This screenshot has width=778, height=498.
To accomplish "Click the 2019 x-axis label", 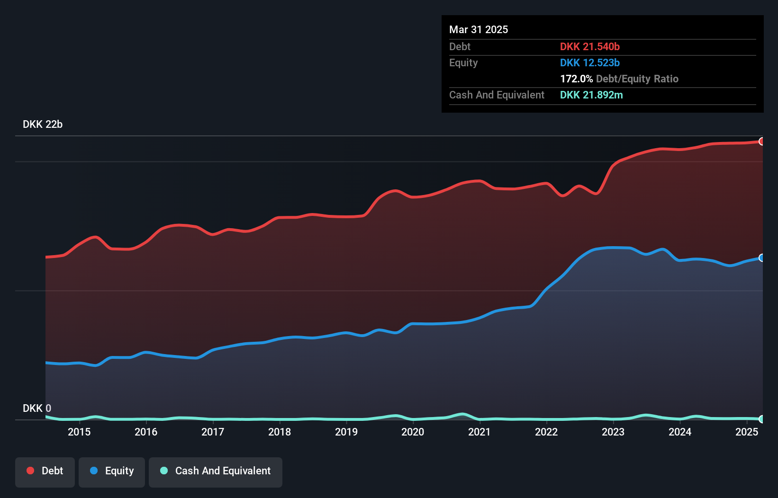I will (346, 432).
